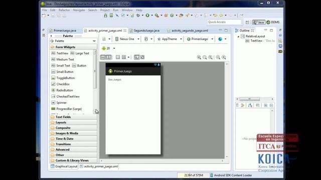Viewport: 321px width, 180px height.
Task: Expand the Time & Date category
Action: pos(73,139)
